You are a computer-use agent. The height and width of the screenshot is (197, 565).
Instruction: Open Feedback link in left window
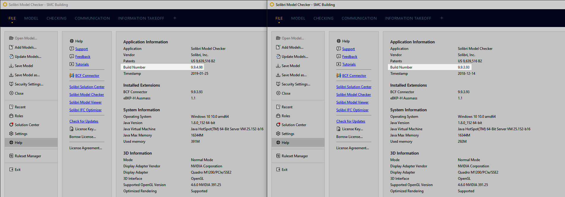pos(83,57)
